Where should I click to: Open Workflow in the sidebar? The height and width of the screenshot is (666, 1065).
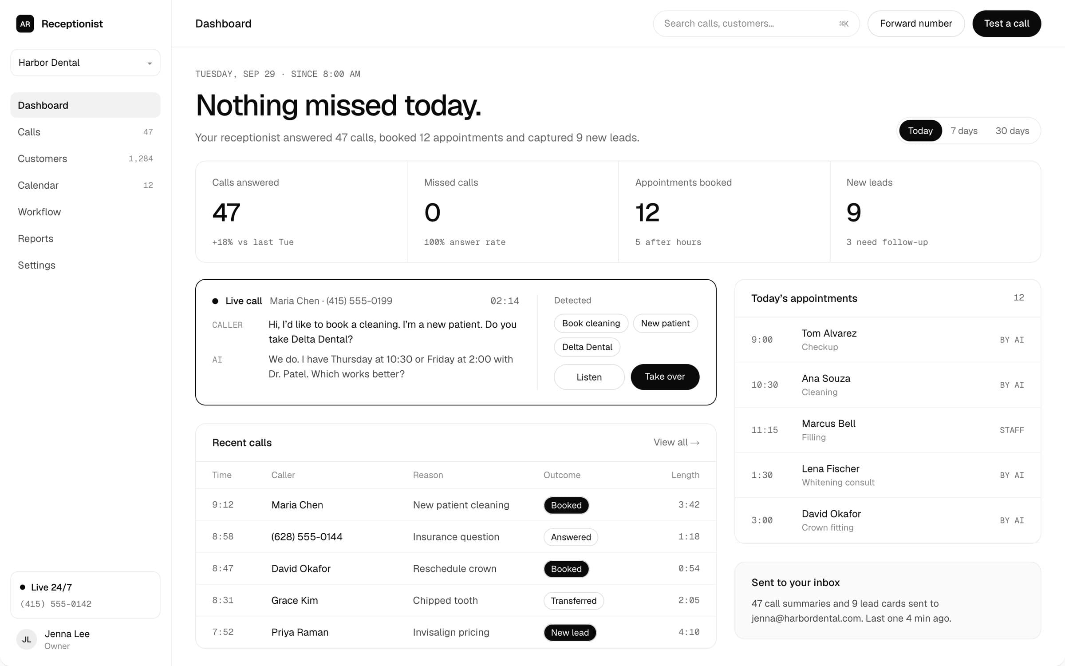tap(85, 212)
